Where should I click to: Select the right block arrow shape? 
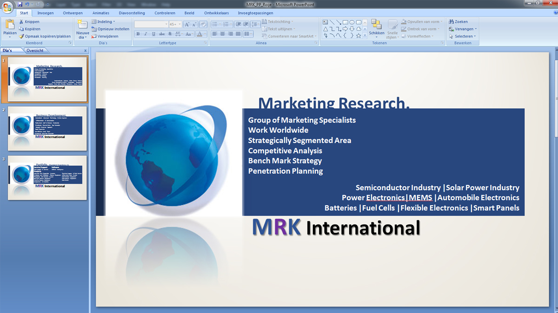click(x=345, y=29)
